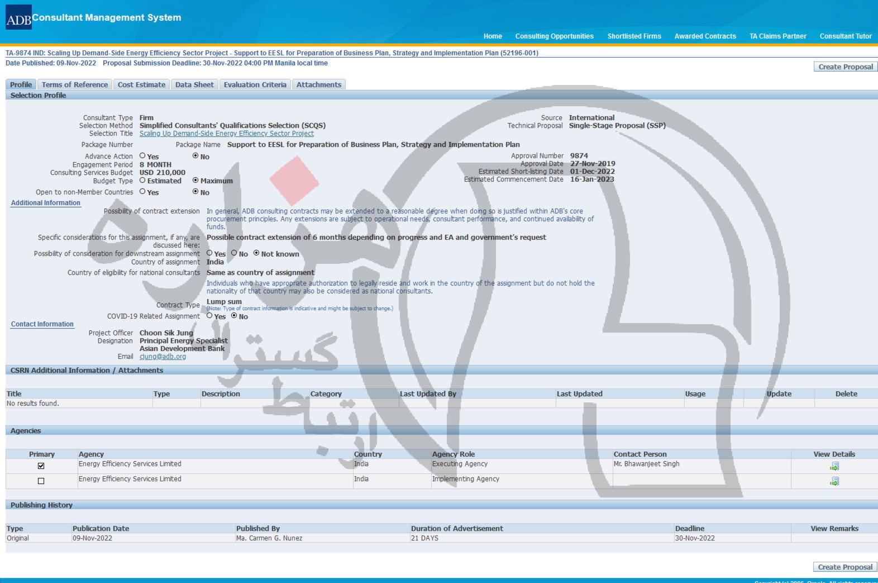Open Consultant Tutor link
This screenshot has height=583, width=878.
pos(846,36)
